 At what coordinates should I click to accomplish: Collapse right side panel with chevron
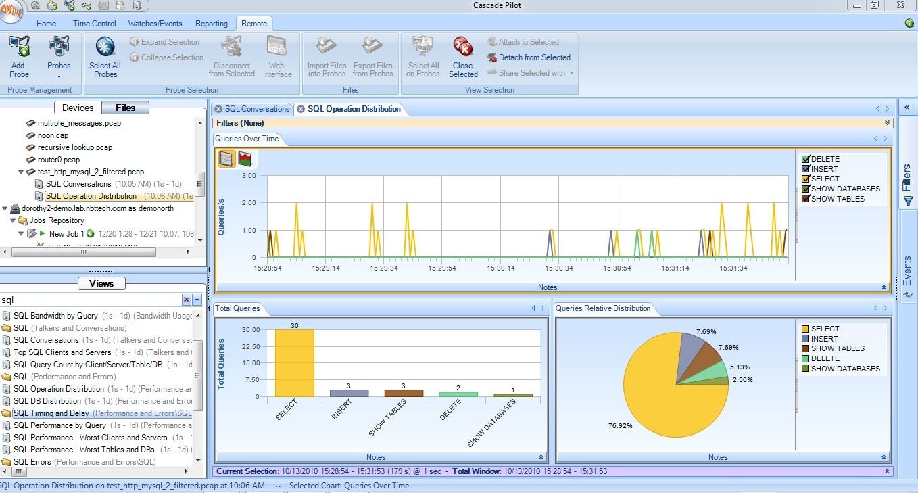click(x=907, y=108)
